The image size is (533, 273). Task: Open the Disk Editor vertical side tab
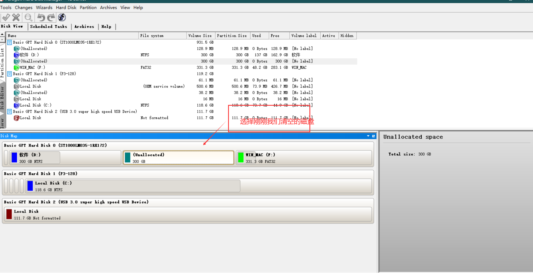(x=2, y=98)
